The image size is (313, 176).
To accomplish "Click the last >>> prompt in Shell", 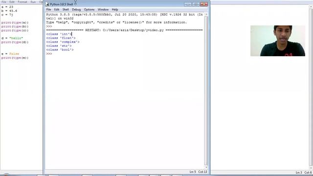I will (49, 54).
